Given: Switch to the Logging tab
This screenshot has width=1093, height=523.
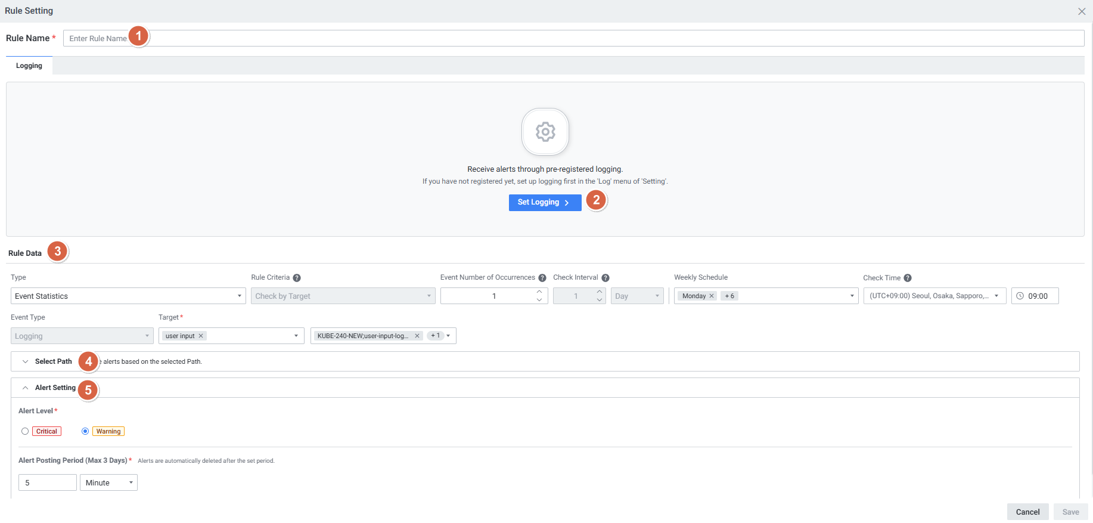Looking at the screenshot, I should (29, 66).
